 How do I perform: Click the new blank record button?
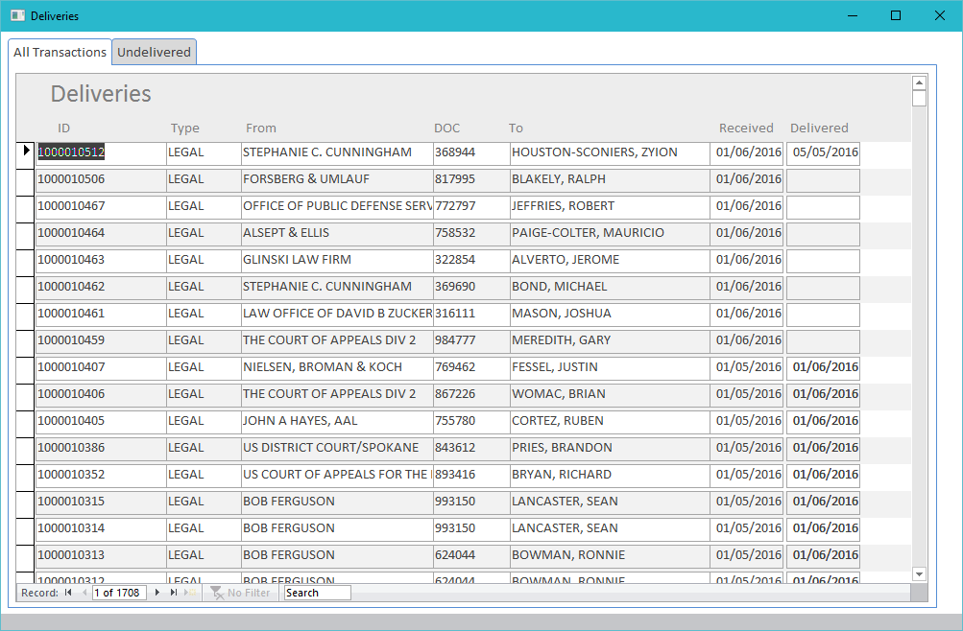(x=190, y=593)
